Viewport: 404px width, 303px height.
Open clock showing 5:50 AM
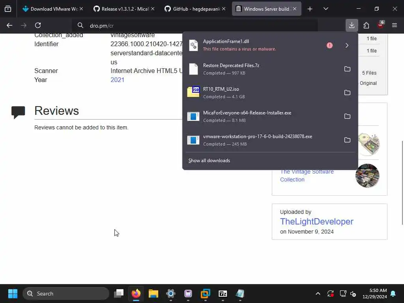tap(375, 294)
